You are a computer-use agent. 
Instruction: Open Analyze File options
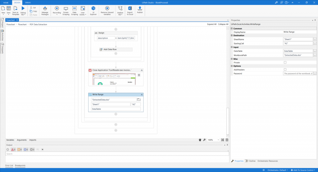(x=120, y=11)
